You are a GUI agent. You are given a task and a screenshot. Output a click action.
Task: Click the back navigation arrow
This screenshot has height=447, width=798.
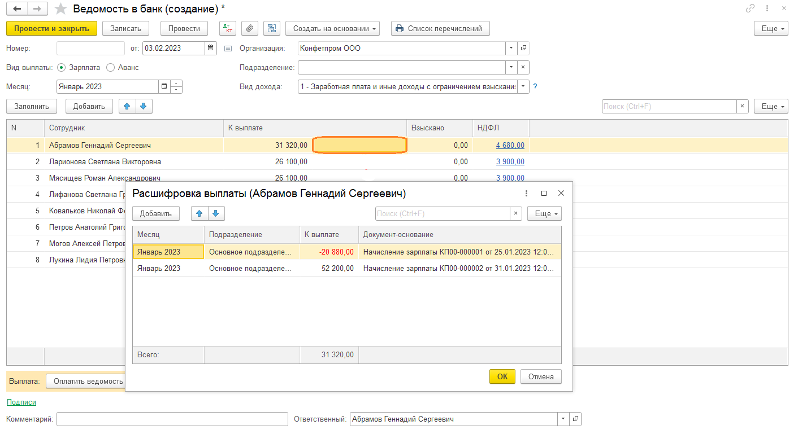[x=17, y=8]
